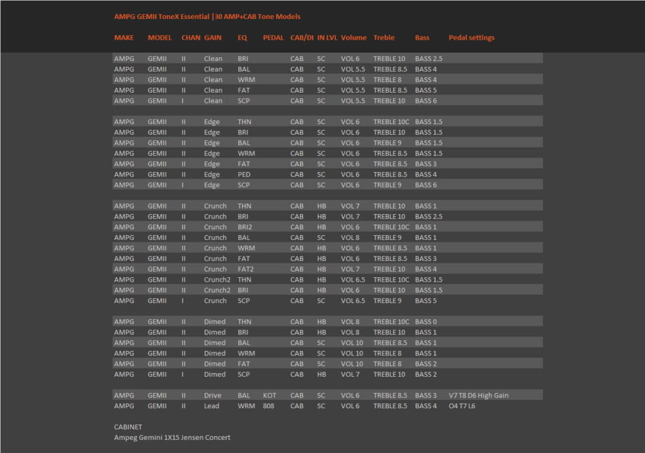Select the Clean BRI row
Viewport: 645px width, 453px height.
pos(328,59)
